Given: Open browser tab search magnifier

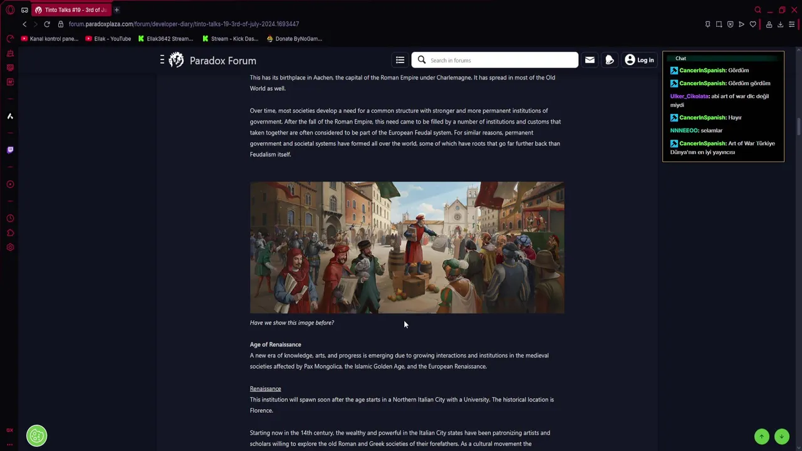Looking at the screenshot, I should tap(758, 10).
